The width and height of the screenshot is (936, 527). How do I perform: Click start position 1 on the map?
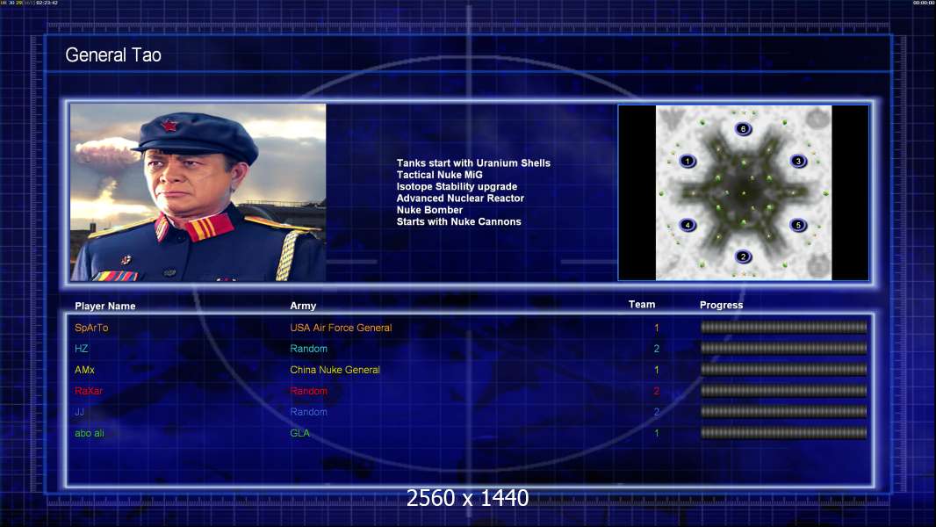click(x=688, y=161)
